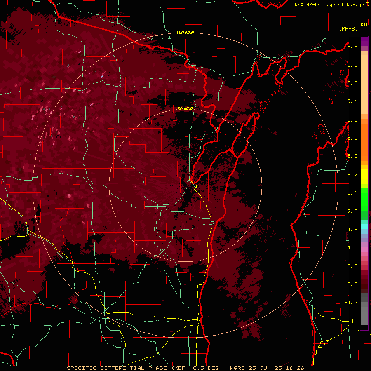Viewport: 371px width, 371px height.
Task: Click the 50 NMI range ring label
Action: [185, 109]
